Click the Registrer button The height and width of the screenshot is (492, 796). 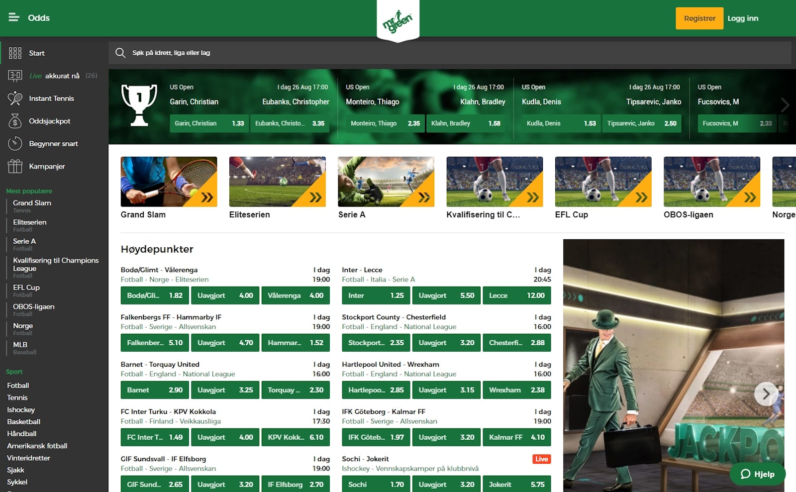699,18
